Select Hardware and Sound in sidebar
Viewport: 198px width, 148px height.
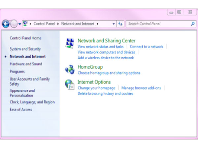(x=26, y=64)
